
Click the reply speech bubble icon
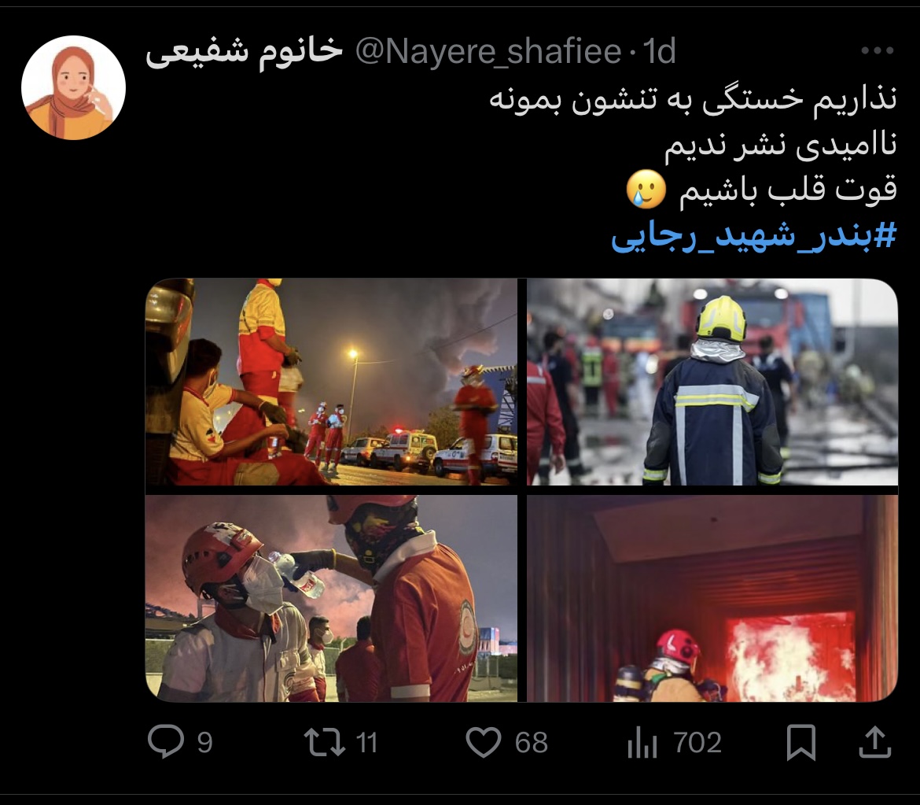pyautogui.click(x=165, y=741)
